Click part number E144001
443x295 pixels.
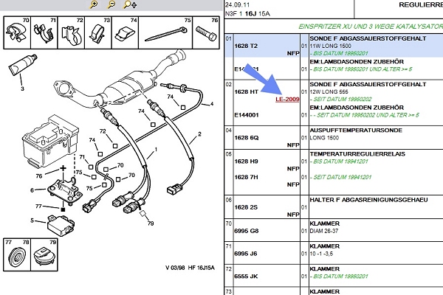click(247, 115)
